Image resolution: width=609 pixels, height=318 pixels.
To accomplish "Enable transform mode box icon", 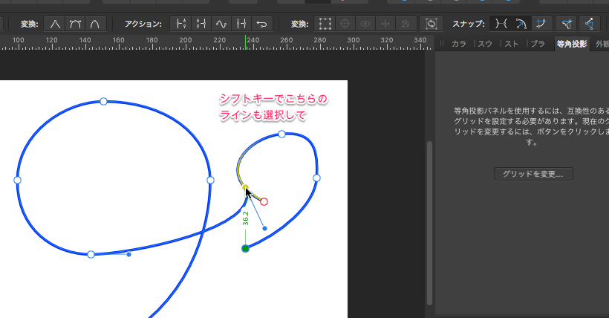I will click(325, 23).
